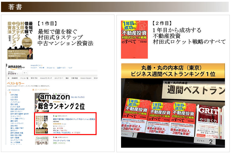Image resolution: width=231 pixels, height=155 pixels.
Task: Open the ギフト券 link
Action: click(x=42, y=68)
